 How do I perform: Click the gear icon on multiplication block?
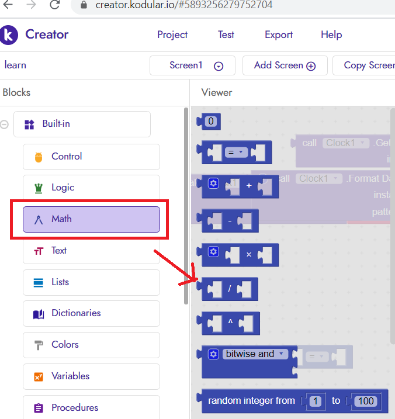click(213, 252)
